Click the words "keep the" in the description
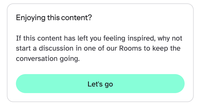Screen dimensions: 200x106 169,49
